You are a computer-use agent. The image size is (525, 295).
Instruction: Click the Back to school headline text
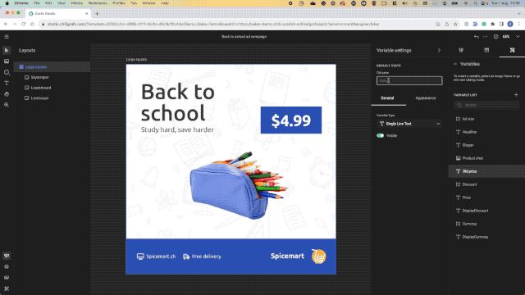click(177, 102)
